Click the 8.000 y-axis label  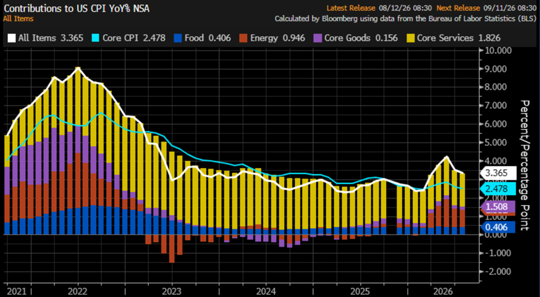496,87
